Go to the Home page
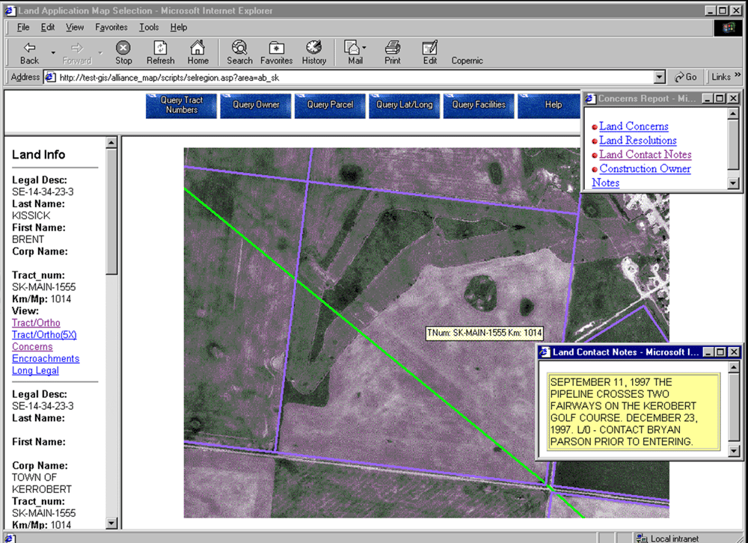The image size is (748, 543). coord(197,52)
